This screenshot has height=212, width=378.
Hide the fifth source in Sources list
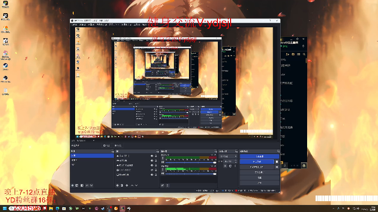(x=152, y=175)
